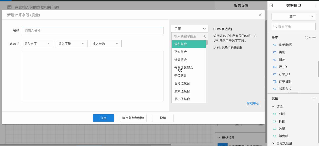Click the 确定 button
This screenshot has width=319, height=146.
click(x=104, y=118)
